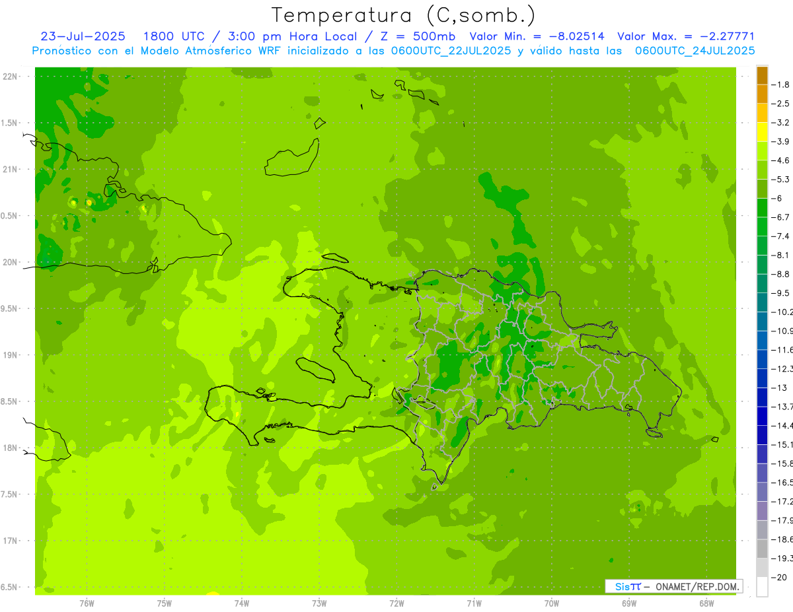
Task: Pick the yellow legend swatch between -3.2 and -3.9
Action: pos(762,132)
